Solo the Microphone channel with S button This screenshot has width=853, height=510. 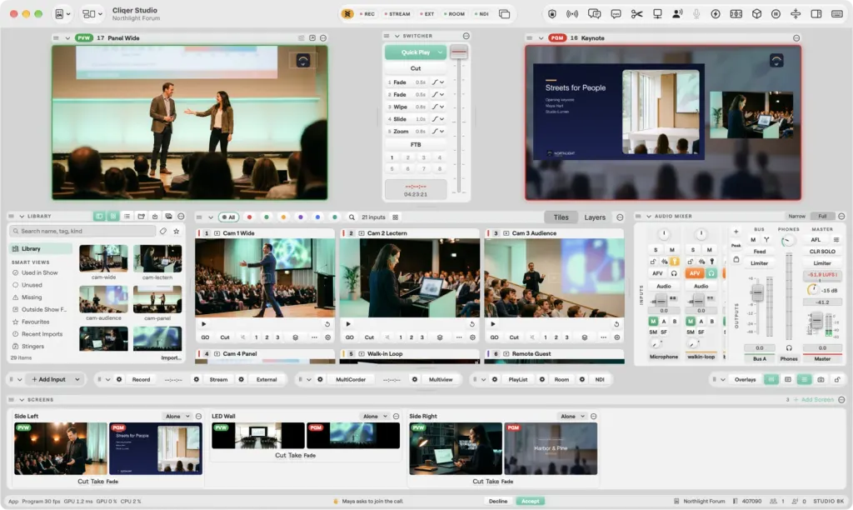[656, 250]
